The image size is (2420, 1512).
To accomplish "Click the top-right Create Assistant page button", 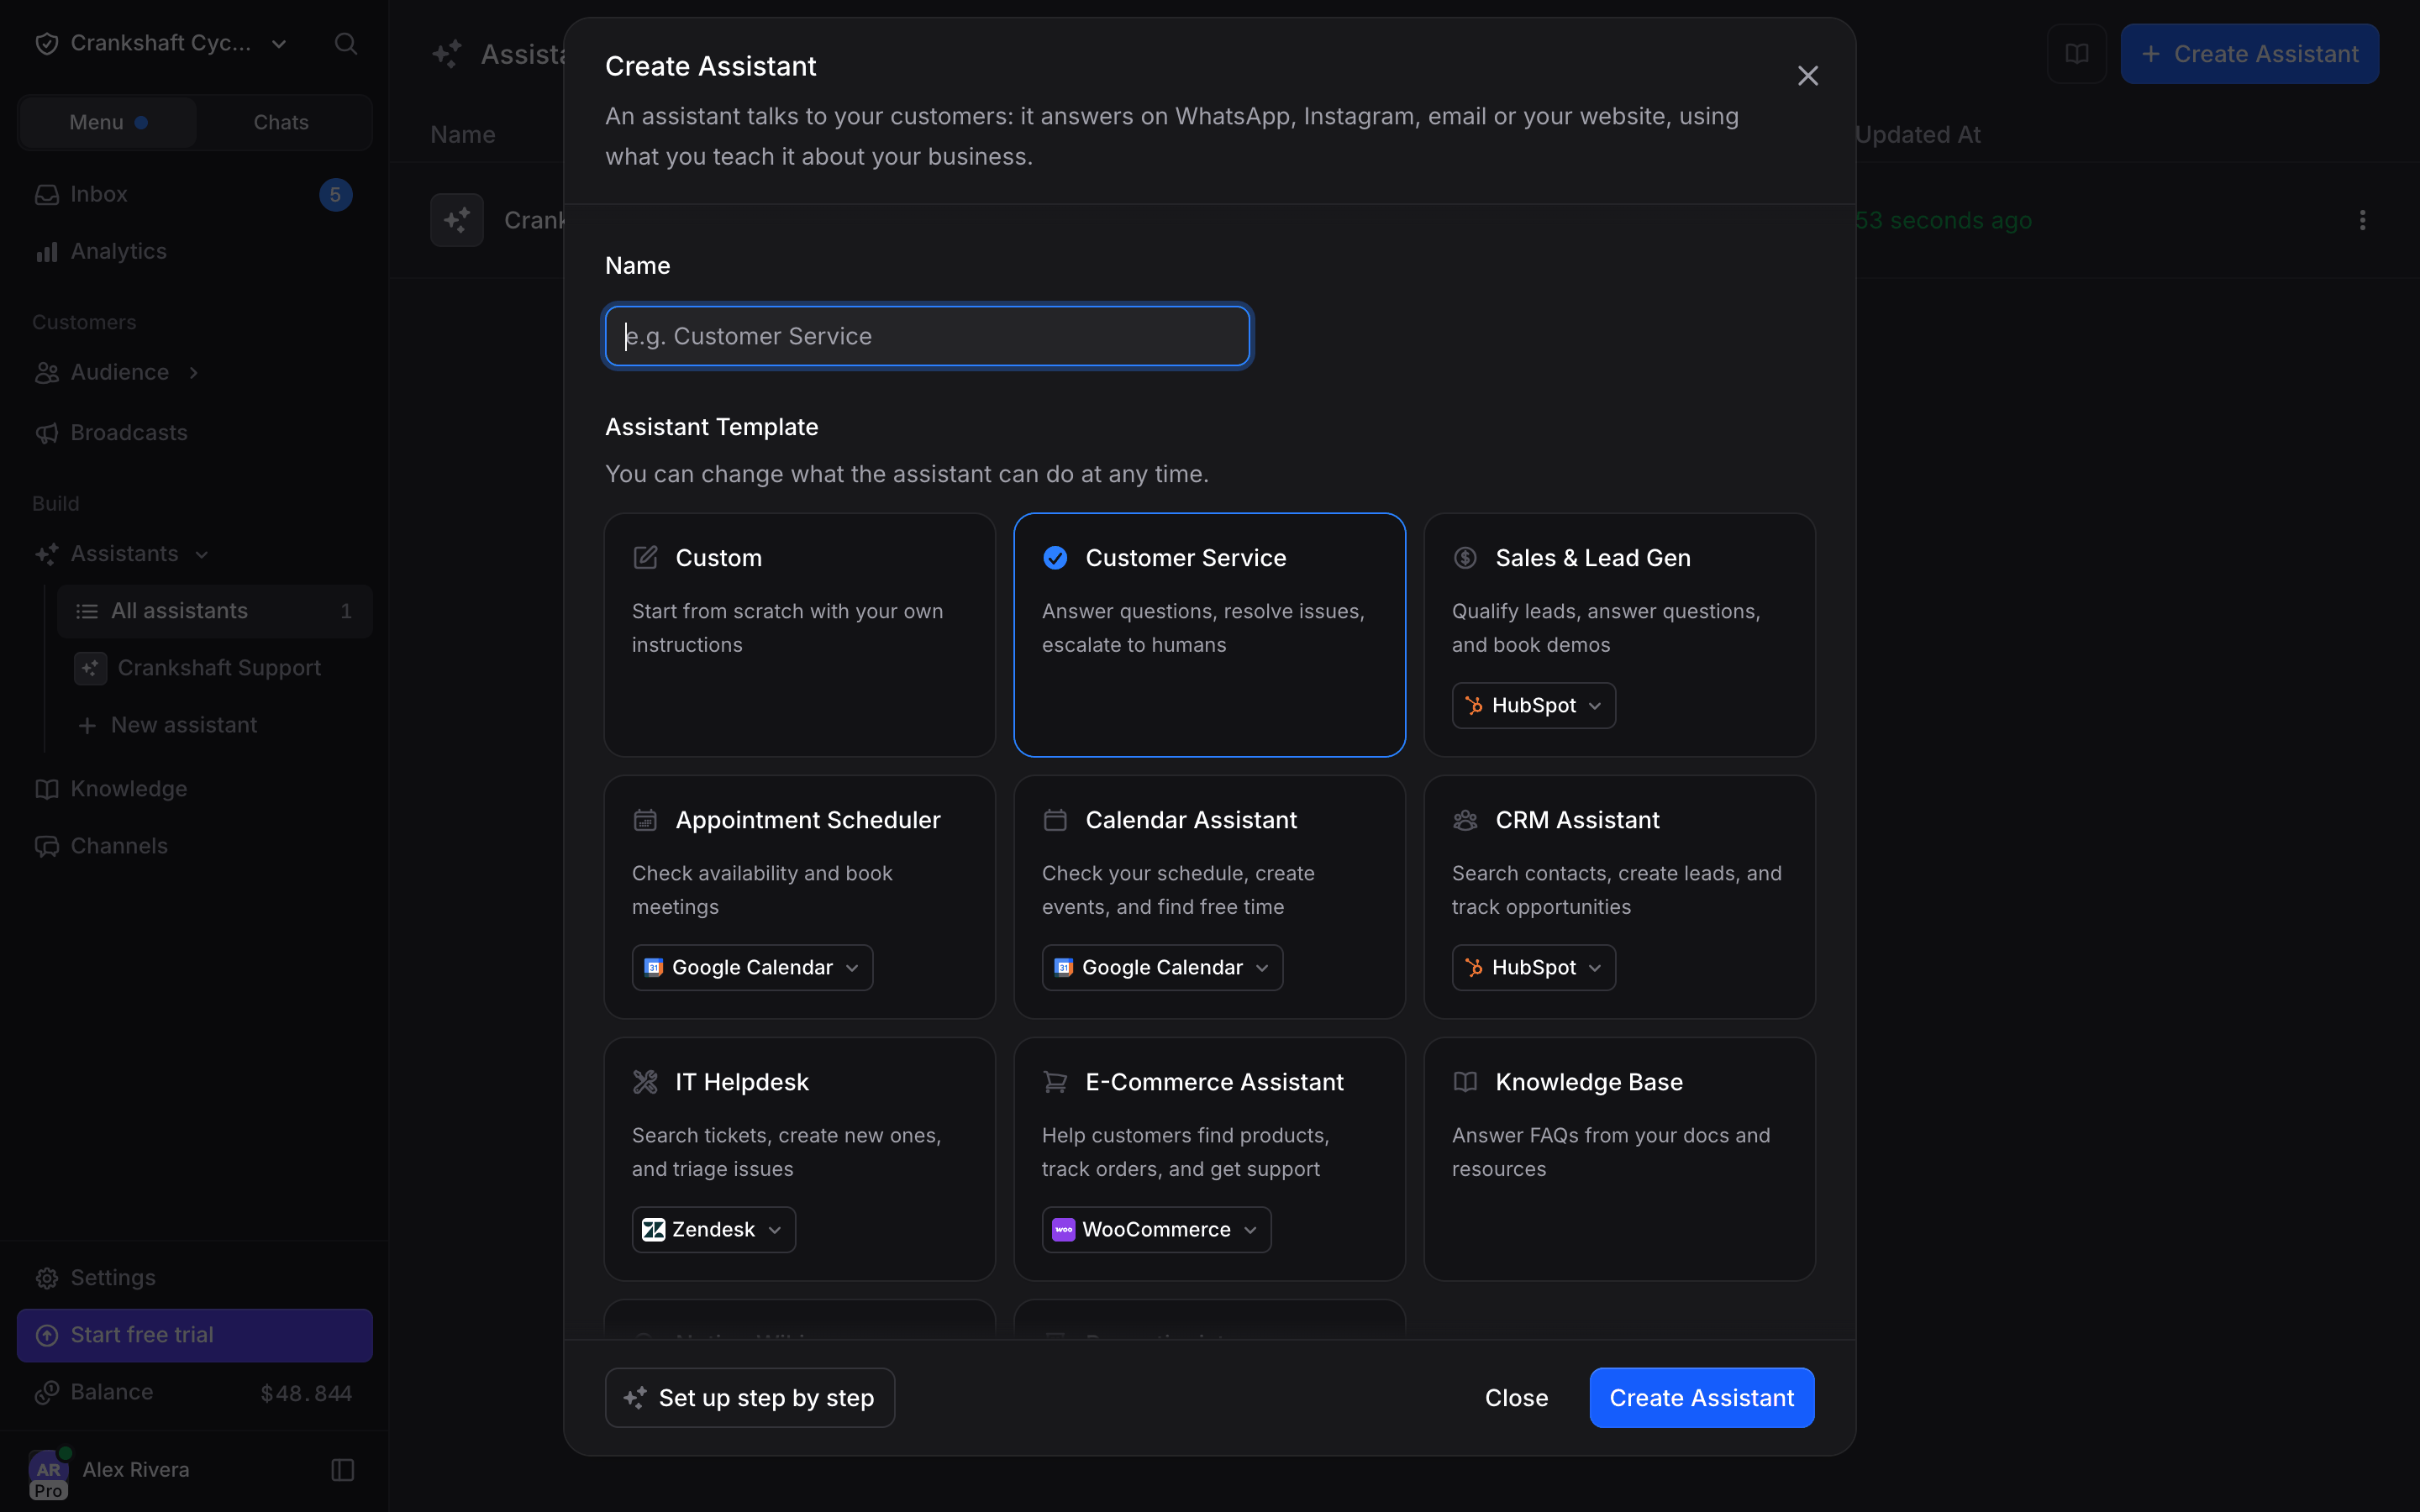I will click(2250, 54).
